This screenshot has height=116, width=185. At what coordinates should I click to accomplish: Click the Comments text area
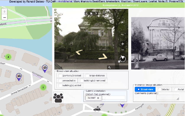click(x=168, y=98)
